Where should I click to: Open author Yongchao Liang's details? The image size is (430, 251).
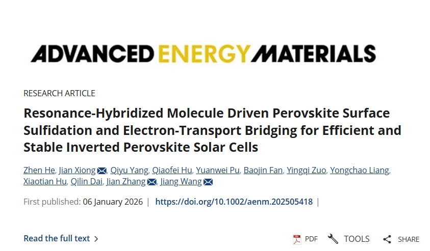tap(360, 170)
